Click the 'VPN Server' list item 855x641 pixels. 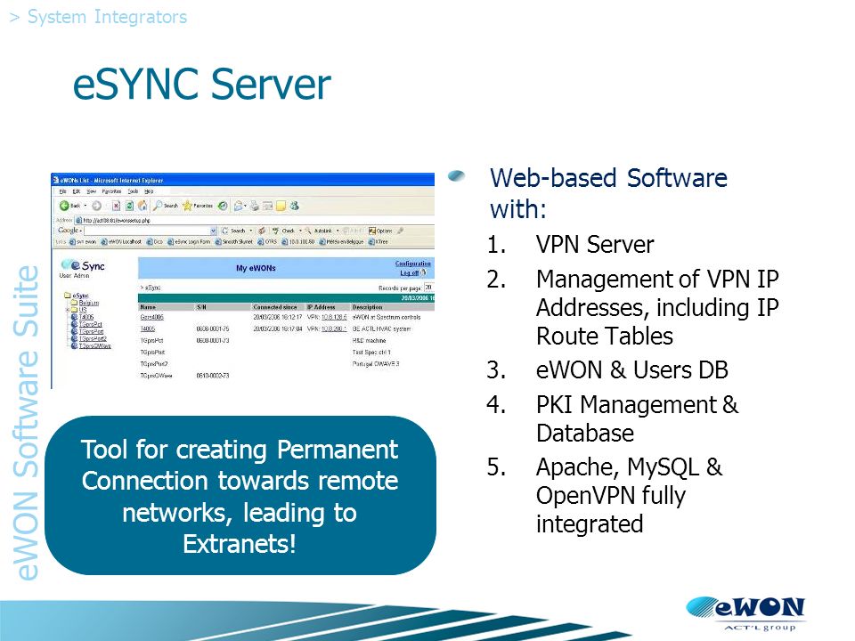pyautogui.click(x=595, y=244)
